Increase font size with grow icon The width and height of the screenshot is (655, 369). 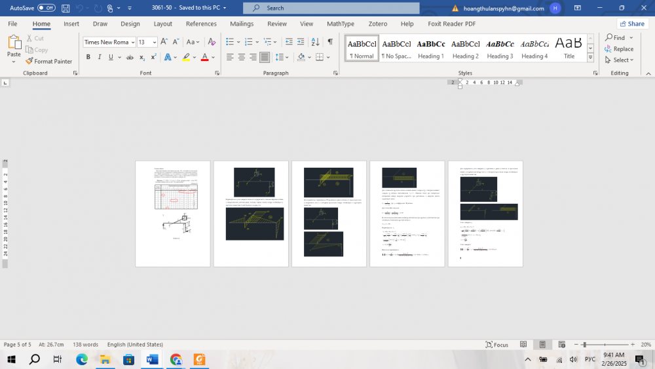pyautogui.click(x=164, y=42)
